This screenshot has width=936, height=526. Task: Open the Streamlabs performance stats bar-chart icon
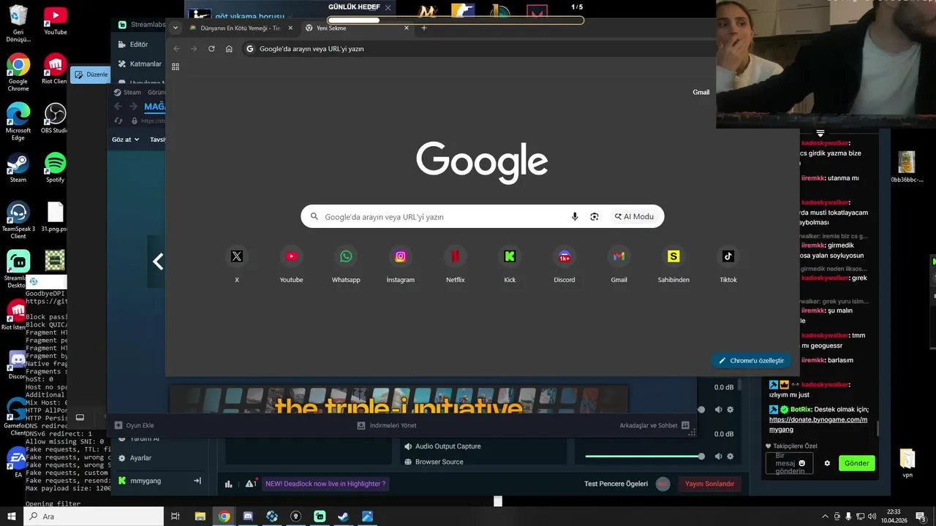point(229,484)
